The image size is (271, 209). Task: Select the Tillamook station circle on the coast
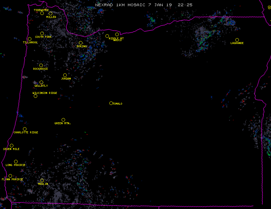(29, 39)
